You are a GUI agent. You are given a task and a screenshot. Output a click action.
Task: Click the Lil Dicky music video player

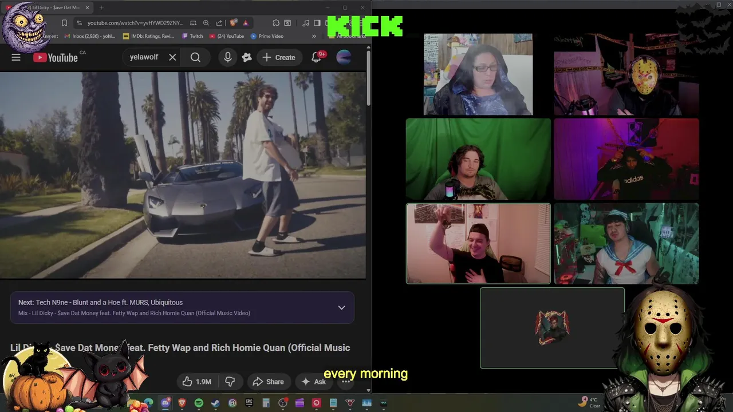coord(183,175)
